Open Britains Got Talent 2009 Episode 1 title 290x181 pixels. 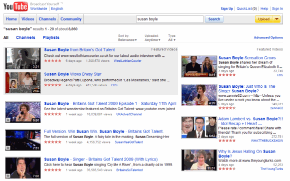[x=110, y=104]
